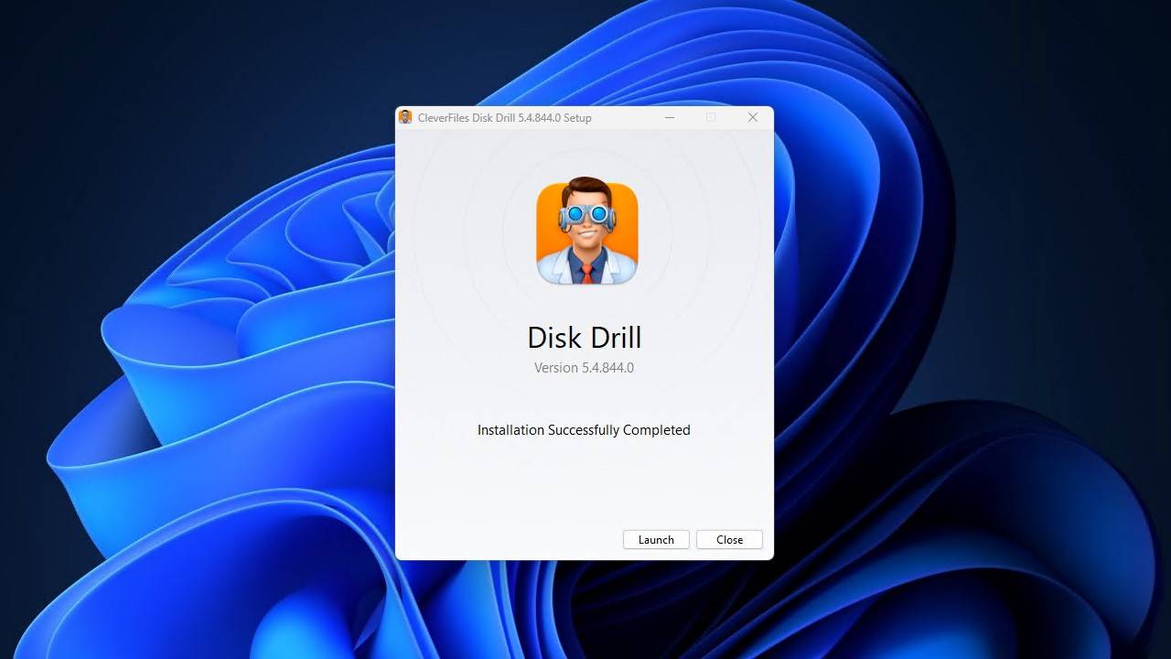Screen dimensions: 1171x659
Task: Launch Disk Drill after installation
Action: (656, 539)
